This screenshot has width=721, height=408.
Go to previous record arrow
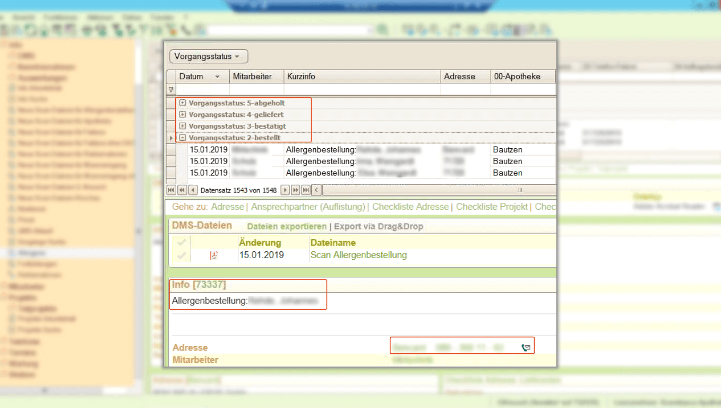point(192,190)
